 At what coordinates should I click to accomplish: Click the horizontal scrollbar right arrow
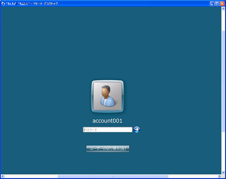point(219,176)
